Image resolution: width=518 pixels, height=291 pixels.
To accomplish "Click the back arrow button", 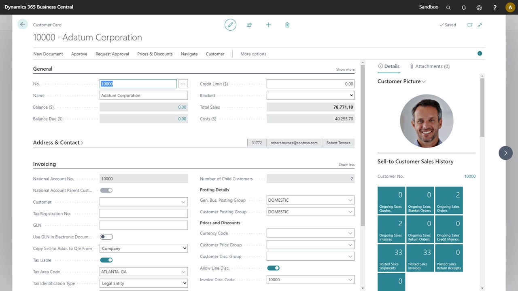I will pos(23,24).
